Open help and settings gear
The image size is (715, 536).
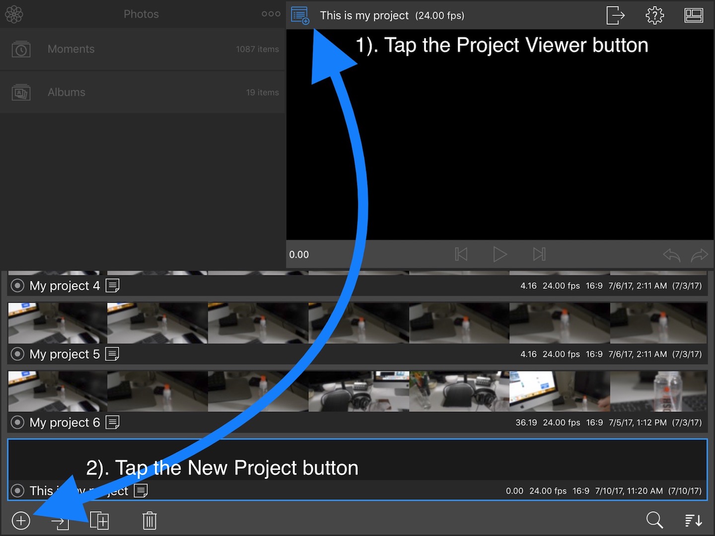pyautogui.click(x=654, y=15)
